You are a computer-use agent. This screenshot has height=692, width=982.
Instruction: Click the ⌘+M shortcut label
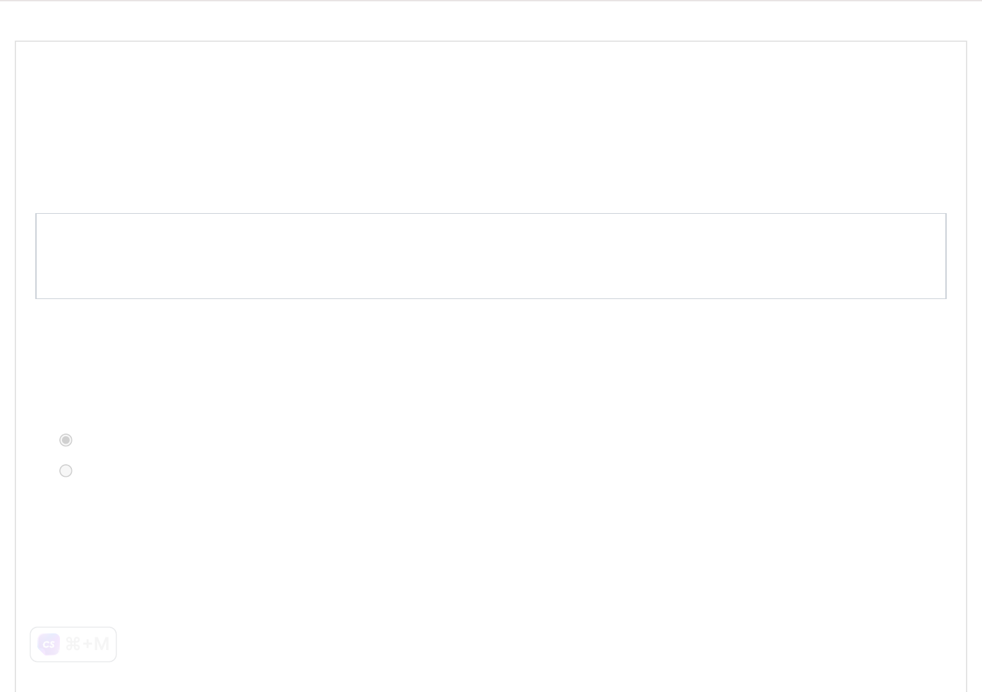coord(87,644)
